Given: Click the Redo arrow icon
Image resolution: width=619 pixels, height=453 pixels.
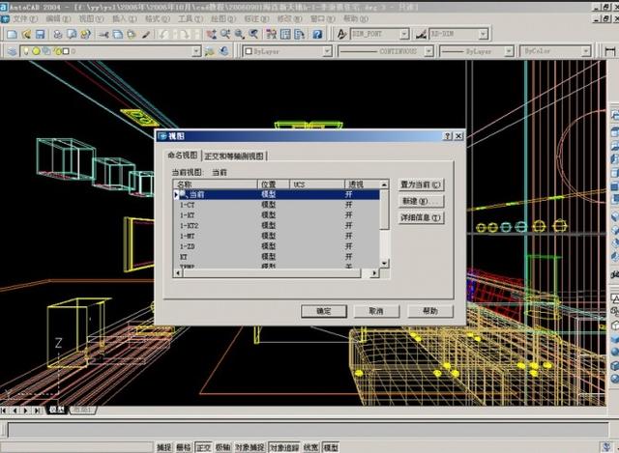Looking at the screenshot, I should point(184,35).
